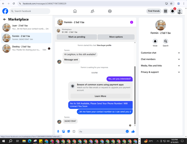Open the Friends icon in top navigation
Screen dimensions: 187x144
(x=92, y=11)
